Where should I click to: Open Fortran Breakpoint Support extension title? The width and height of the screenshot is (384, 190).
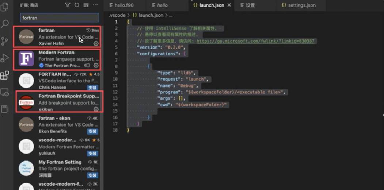[x=69, y=96]
